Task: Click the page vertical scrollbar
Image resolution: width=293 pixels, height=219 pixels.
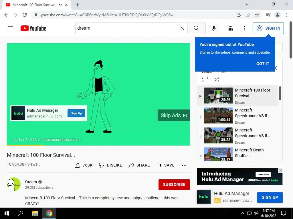Action: (x=291, y=39)
